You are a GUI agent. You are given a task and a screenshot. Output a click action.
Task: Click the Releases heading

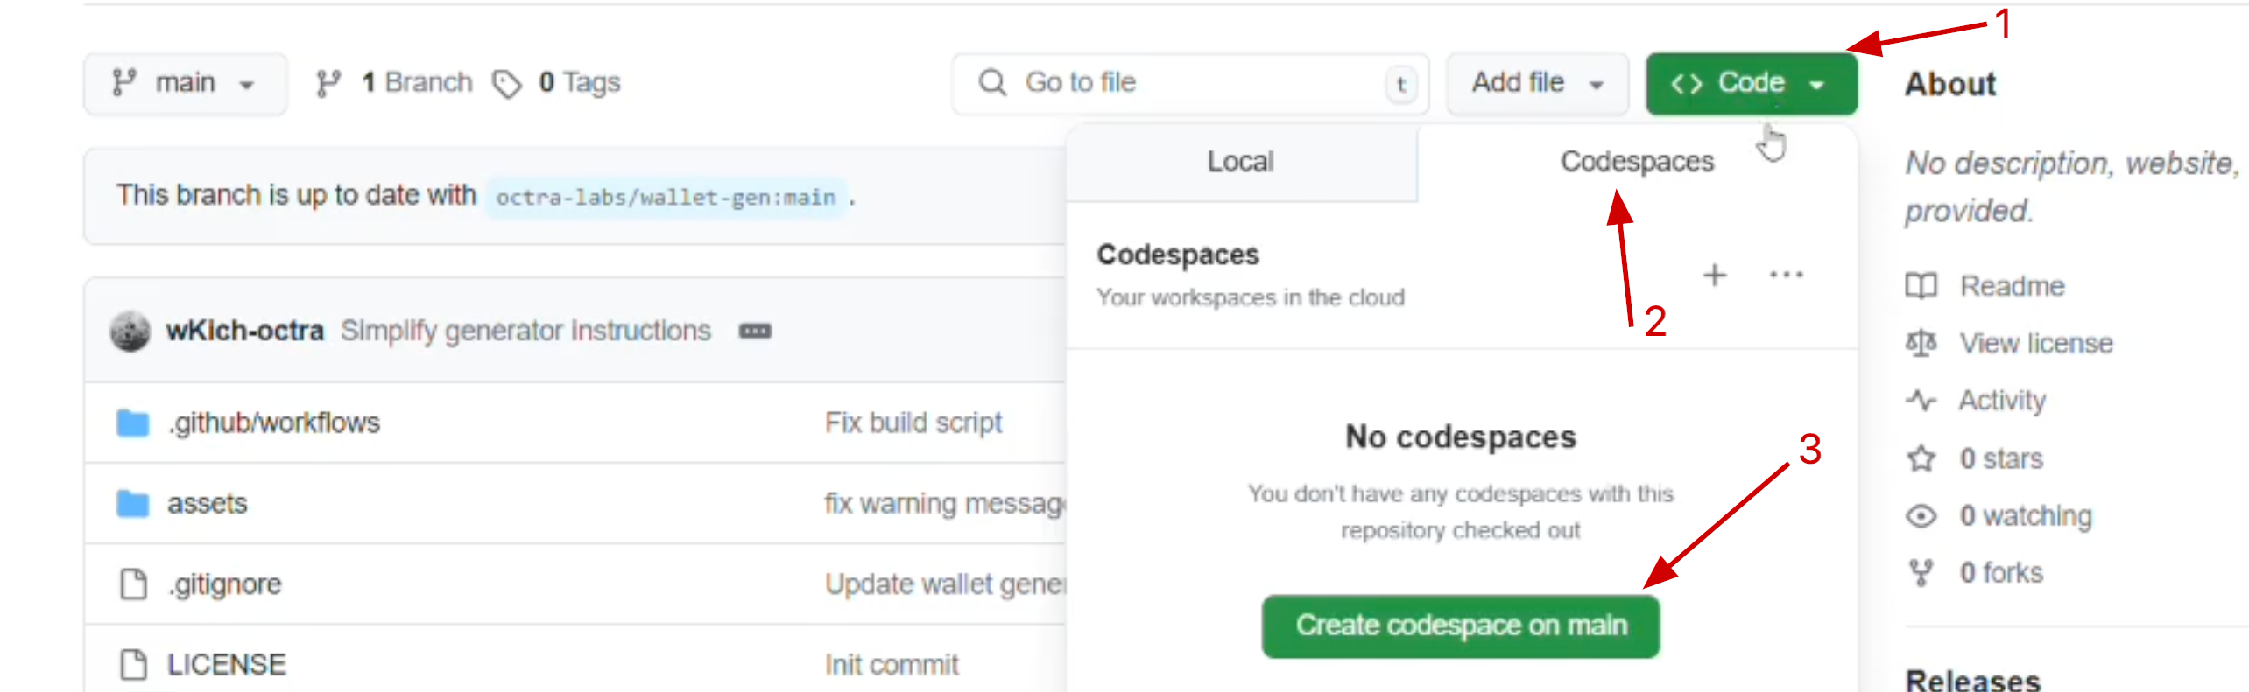coord(1973,680)
